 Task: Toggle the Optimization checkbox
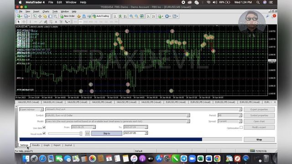241,128
